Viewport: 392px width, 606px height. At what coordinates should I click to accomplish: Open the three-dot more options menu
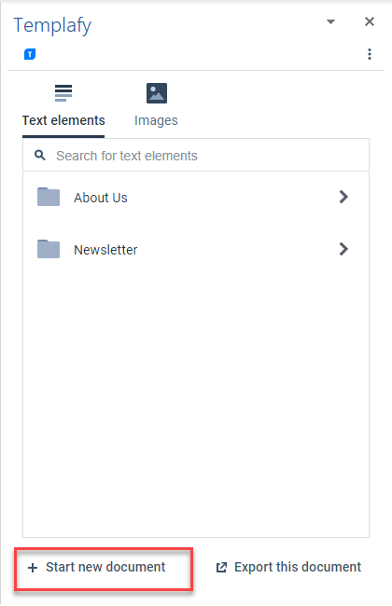370,54
